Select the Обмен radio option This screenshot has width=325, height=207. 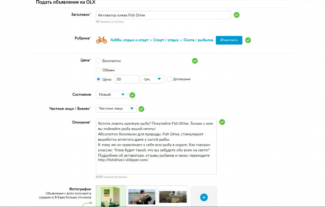coord(98,70)
